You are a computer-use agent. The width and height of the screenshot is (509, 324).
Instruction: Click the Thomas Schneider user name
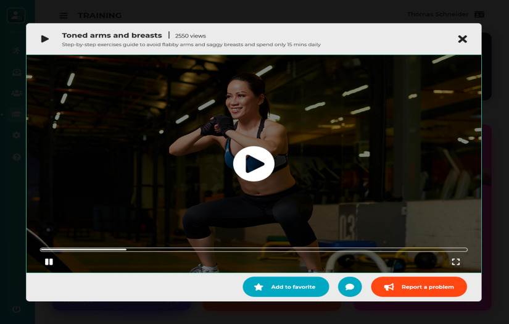[x=437, y=14]
